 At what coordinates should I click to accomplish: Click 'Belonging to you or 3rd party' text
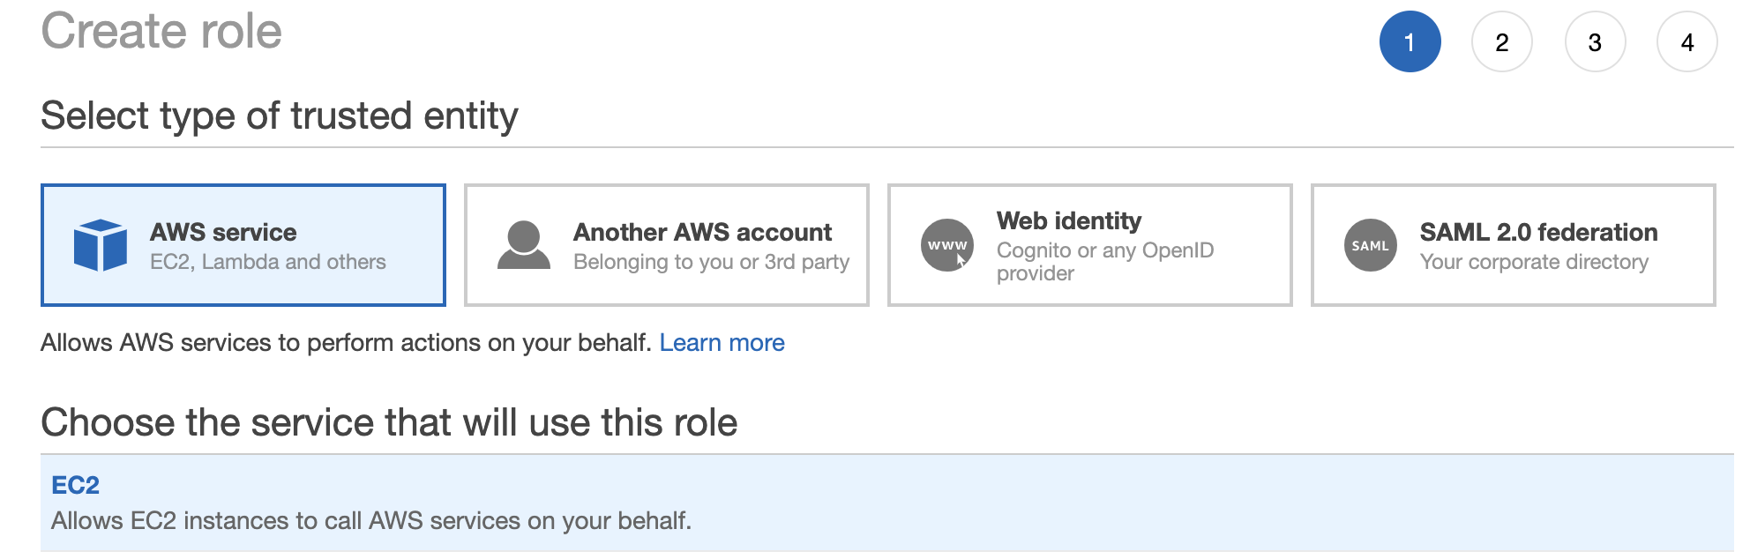(x=711, y=262)
